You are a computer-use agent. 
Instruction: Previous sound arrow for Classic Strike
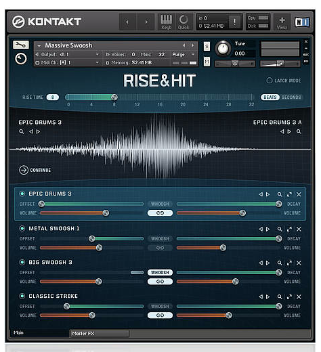pos(261,296)
